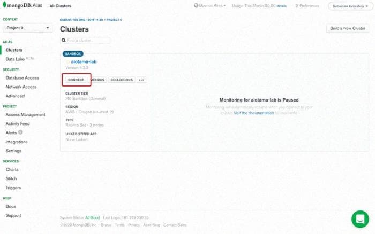The image size is (375, 234).
Task: Open Alerts in the sidebar
Action: click(11, 132)
